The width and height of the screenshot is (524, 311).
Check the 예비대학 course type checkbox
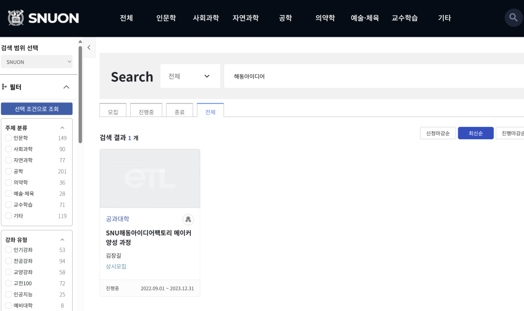[8, 306]
